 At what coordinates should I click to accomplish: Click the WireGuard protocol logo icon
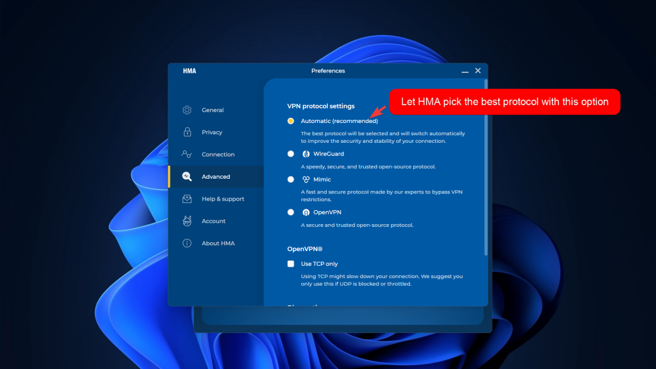click(x=306, y=154)
